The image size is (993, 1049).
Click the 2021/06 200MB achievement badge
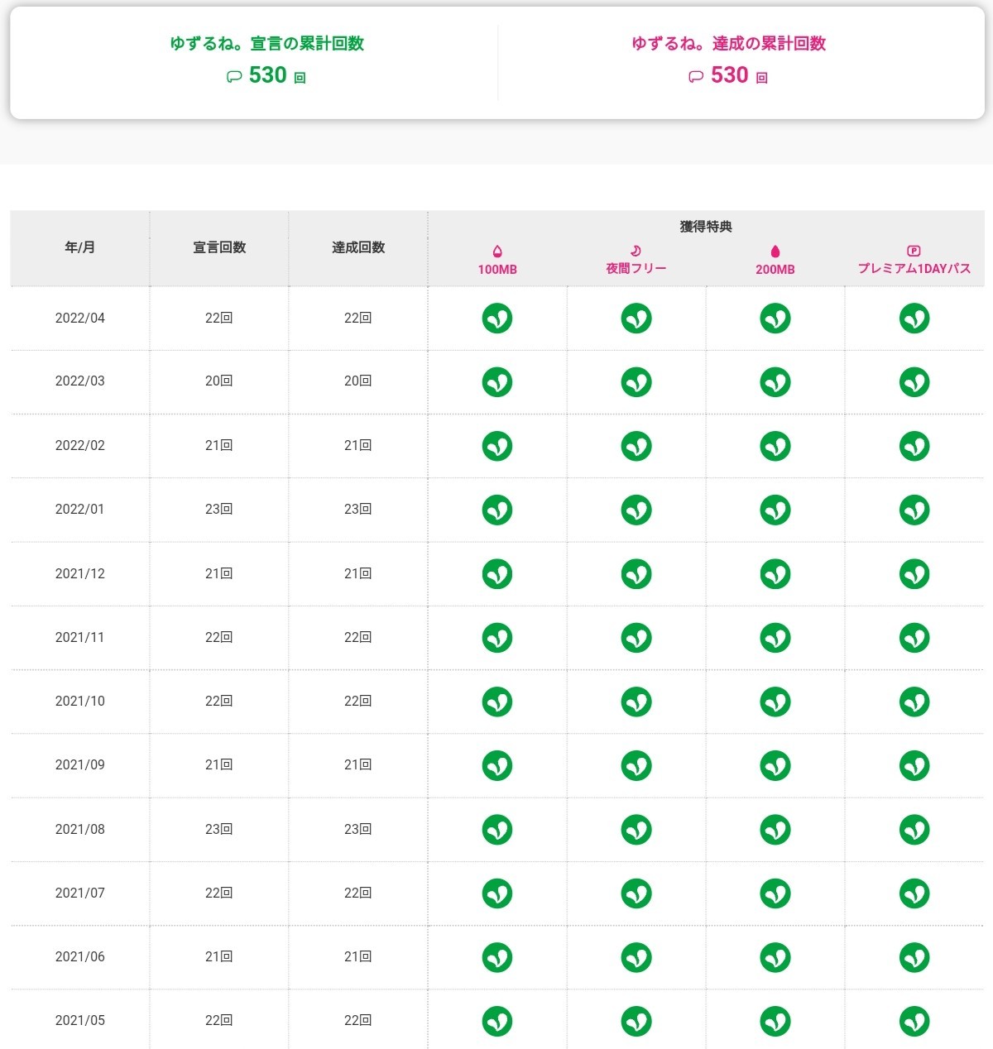tap(775, 957)
